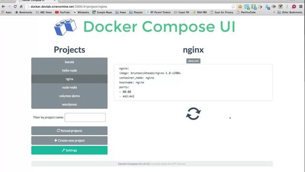305x172 pixels.
Task: Open the PwnYouTube bookmark
Action: tap(246, 12)
